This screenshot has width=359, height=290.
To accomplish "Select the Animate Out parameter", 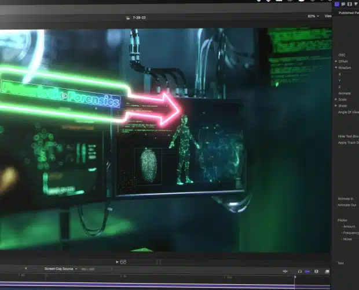I will (347, 205).
